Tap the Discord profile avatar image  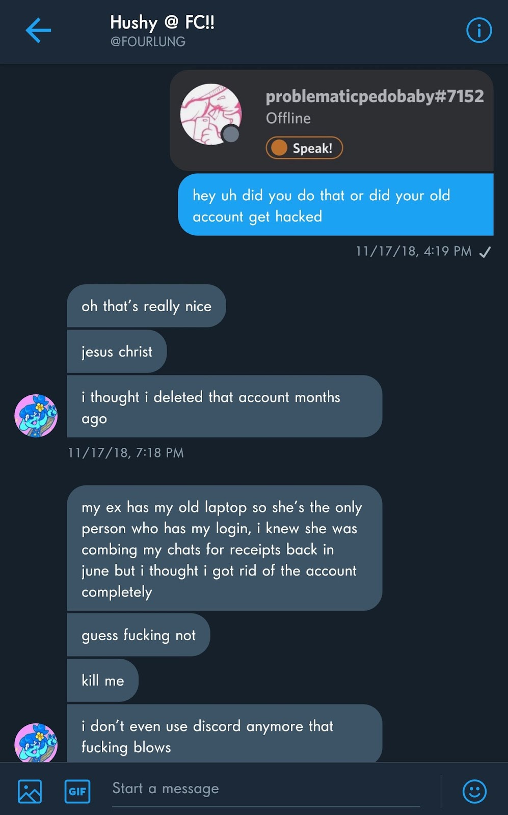click(x=210, y=115)
